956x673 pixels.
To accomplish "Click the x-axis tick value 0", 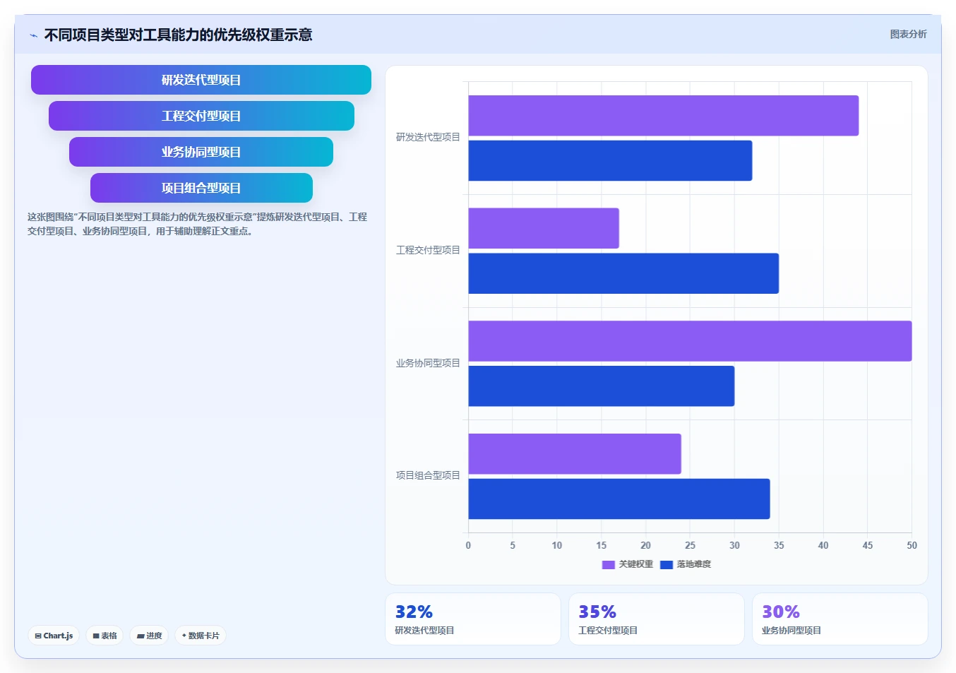I will coord(468,545).
